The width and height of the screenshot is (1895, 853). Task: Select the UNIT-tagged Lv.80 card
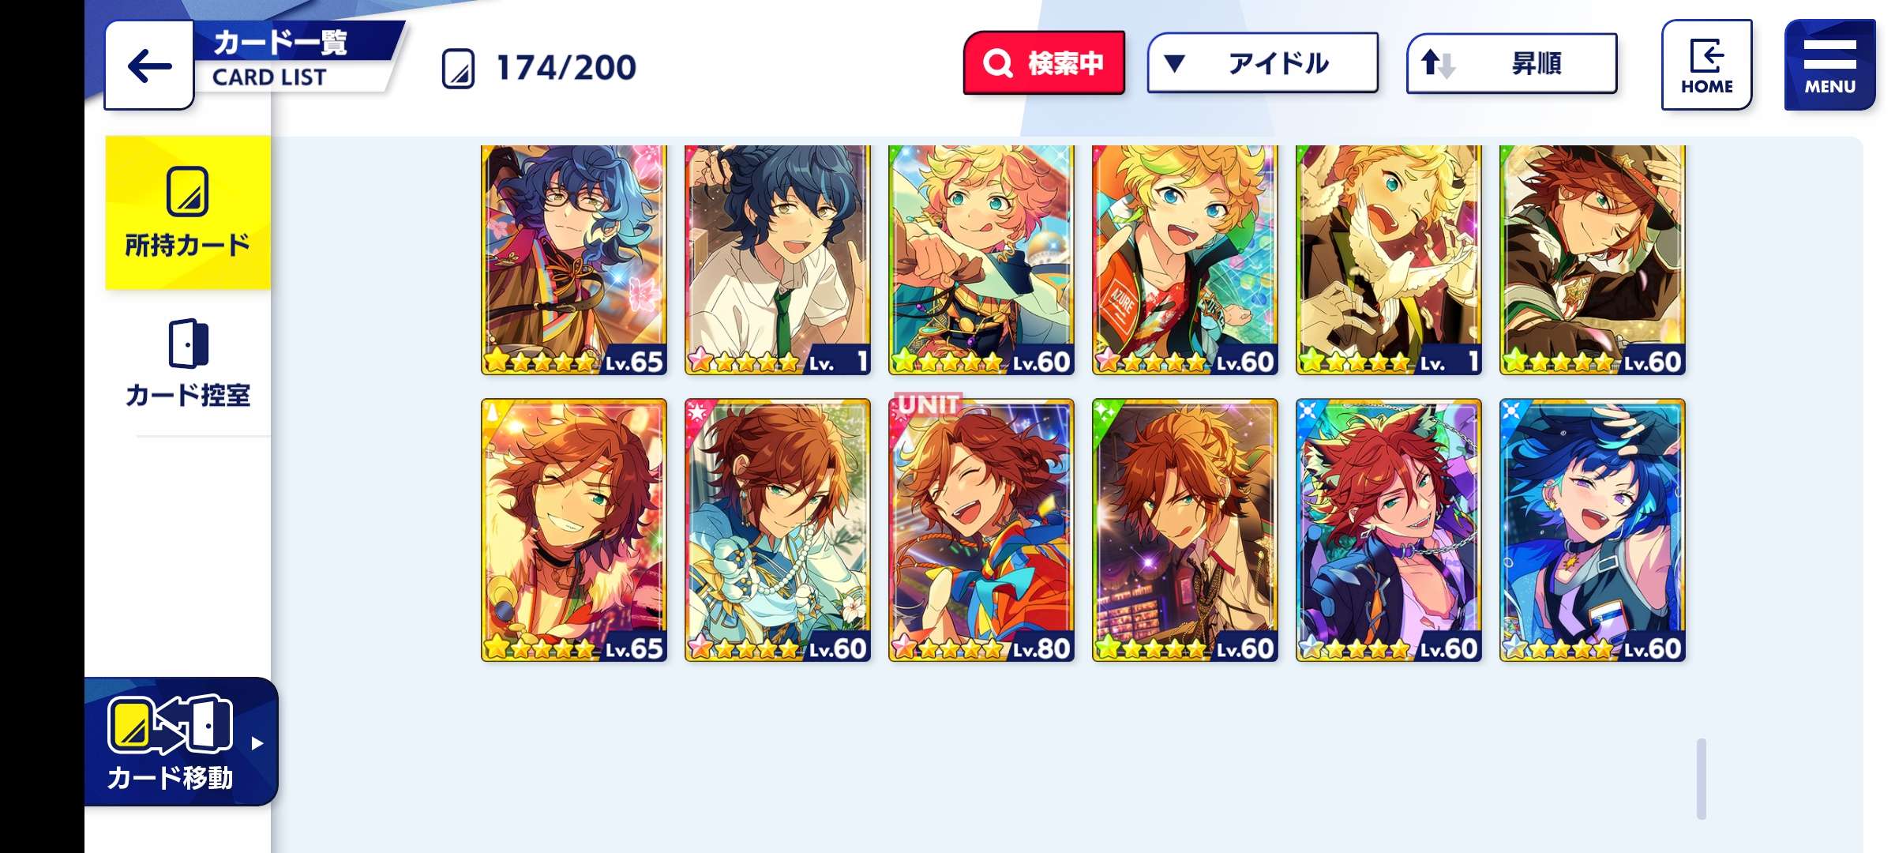coord(981,530)
